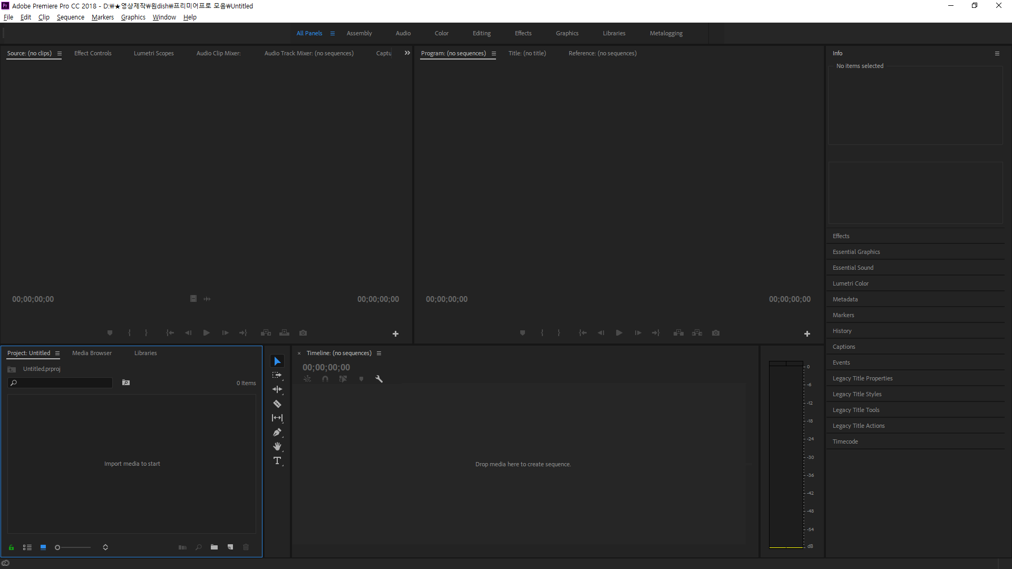Expand hidden Source panel tabs chevron
Image resolution: width=1012 pixels, height=569 pixels.
(x=407, y=53)
